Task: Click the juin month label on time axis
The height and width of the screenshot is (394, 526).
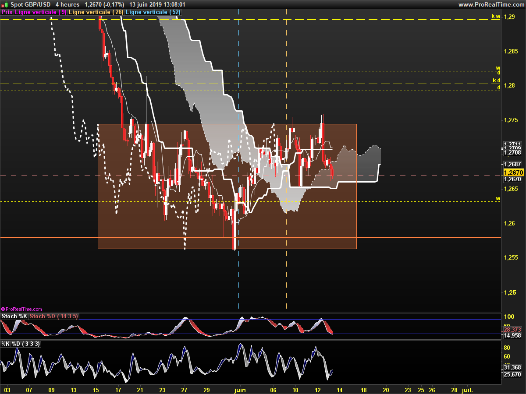Action: click(x=239, y=389)
